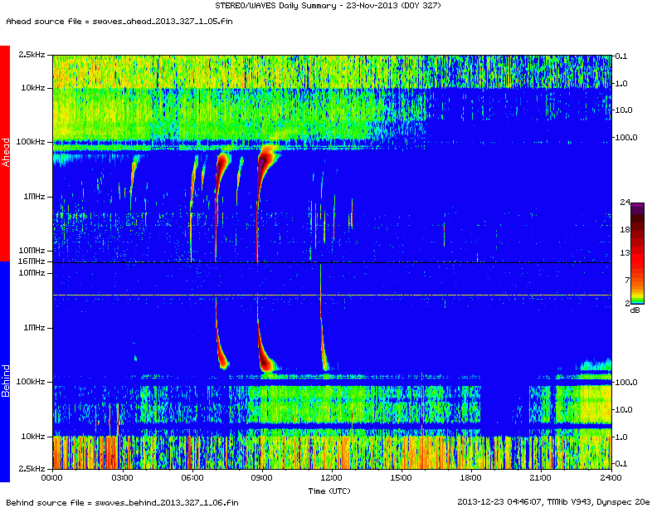The height and width of the screenshot is (508, 657).
Task: Click the top 2.5kHz frequency label
Action: pos(33,55)
